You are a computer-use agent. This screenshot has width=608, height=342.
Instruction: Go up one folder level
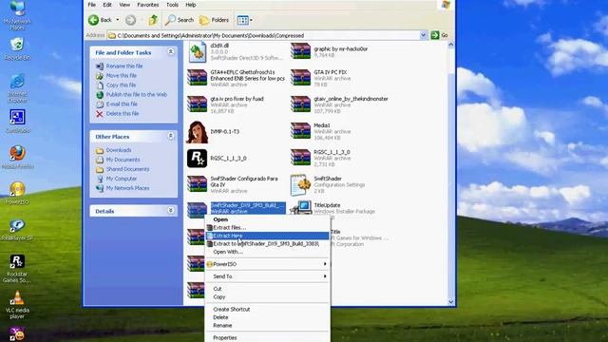coord(153,20)
